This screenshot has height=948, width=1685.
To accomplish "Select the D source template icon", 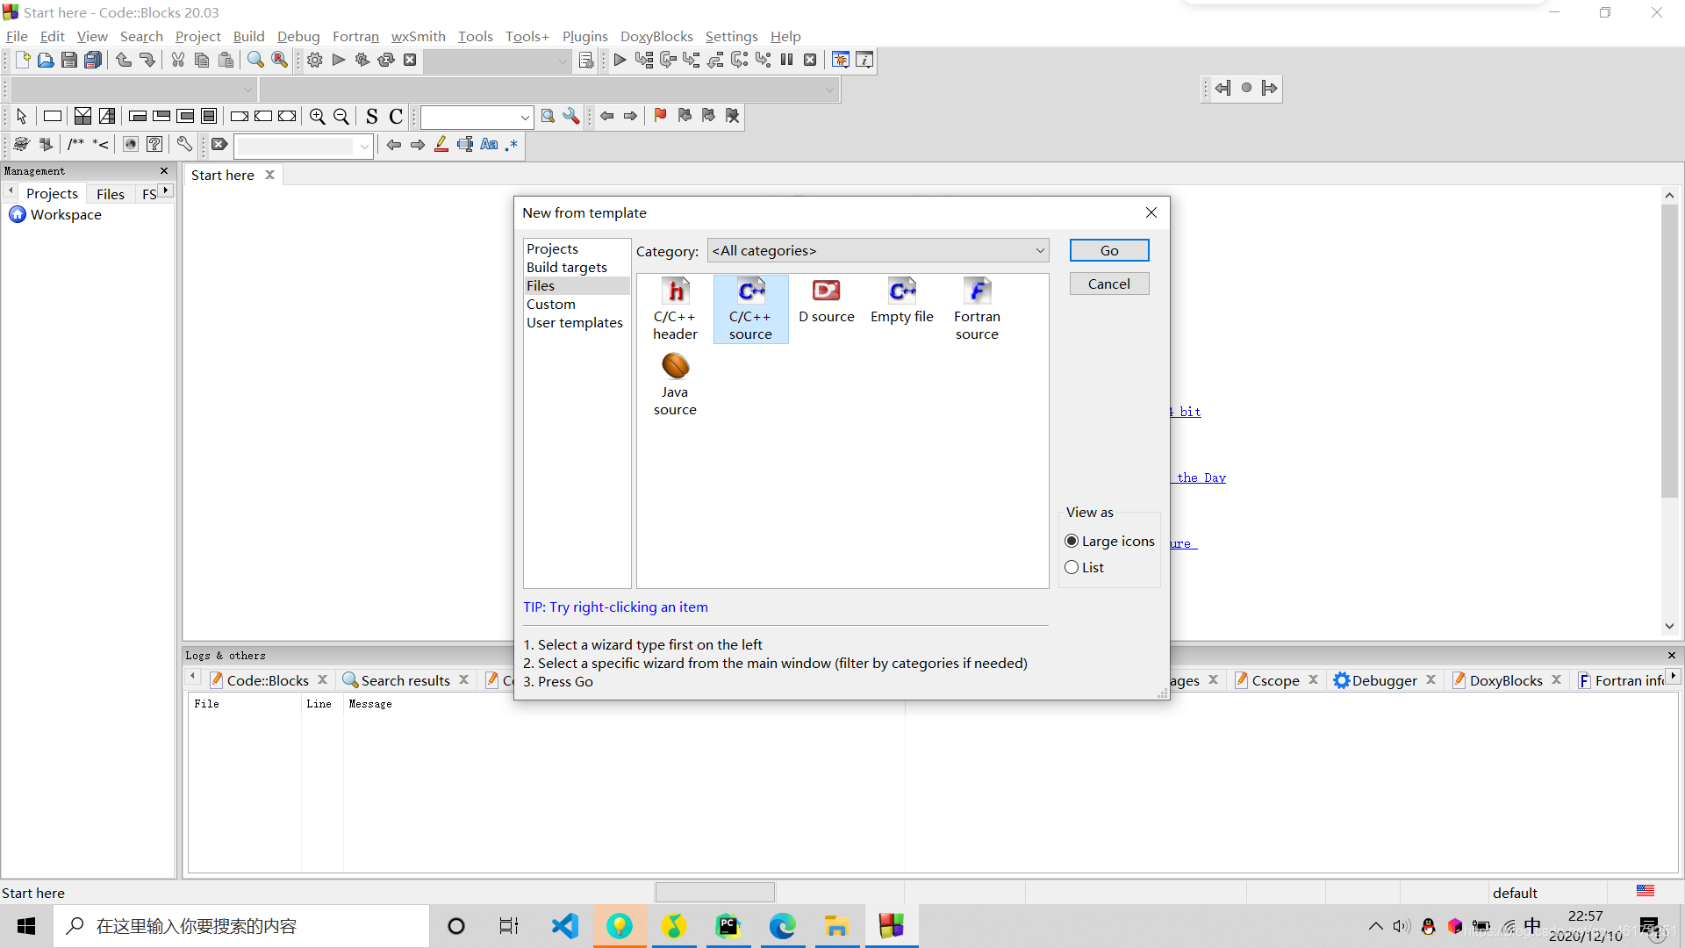I will point(826,301).
